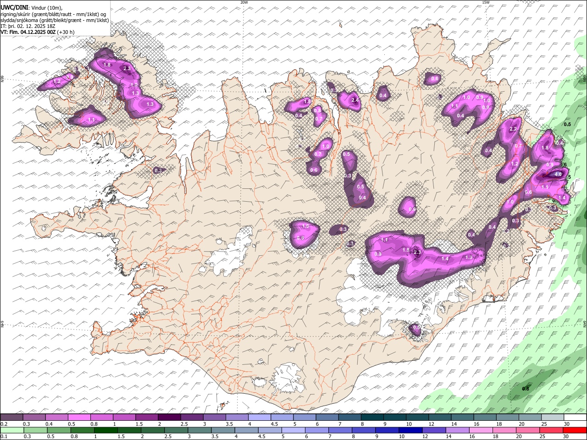Click the '15W' longitude label
The image size is (587, 440).
click(486, 2)
